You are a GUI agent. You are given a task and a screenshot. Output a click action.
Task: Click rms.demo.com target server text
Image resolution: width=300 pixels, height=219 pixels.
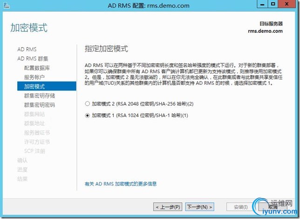pyautogui.click(x=265, y=31)
